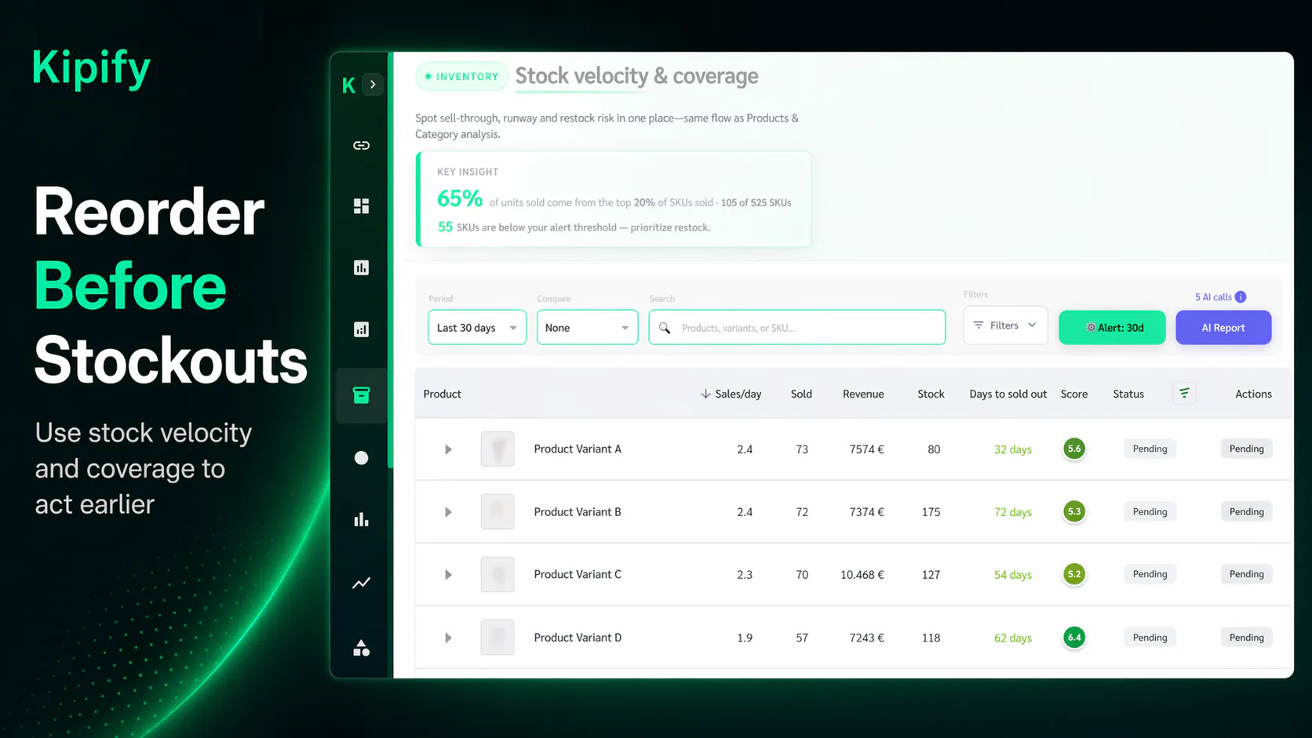Screen dimensions: 1312x738
Task: Open the Product Variant A thumbnail
Action: tap(497, 449)
